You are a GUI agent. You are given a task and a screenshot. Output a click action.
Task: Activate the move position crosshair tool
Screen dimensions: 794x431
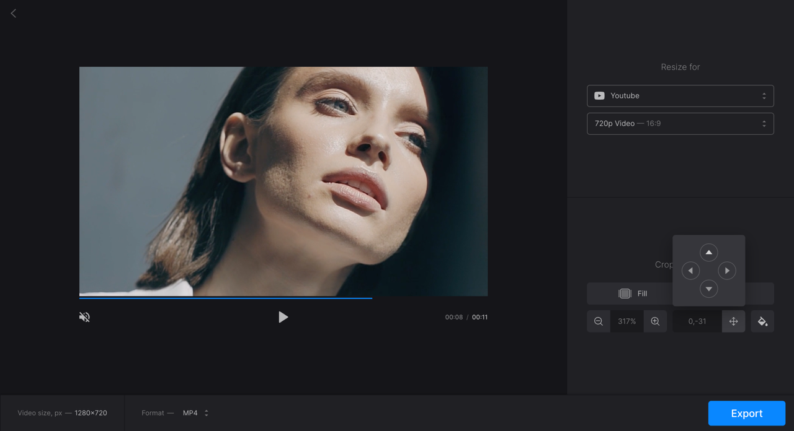[733, 321]
